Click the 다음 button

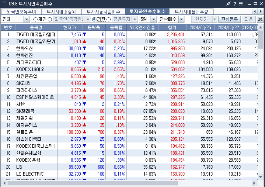249,19
